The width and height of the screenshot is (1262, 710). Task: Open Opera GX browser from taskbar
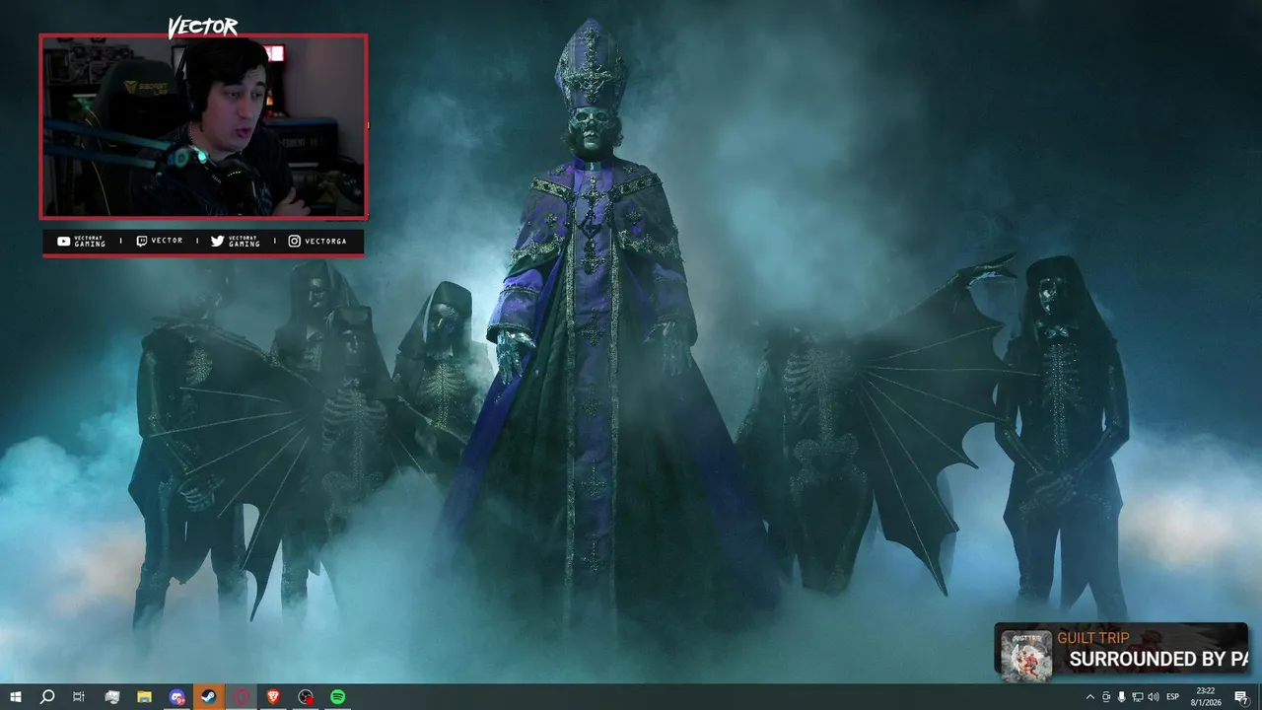pos(242,697)
